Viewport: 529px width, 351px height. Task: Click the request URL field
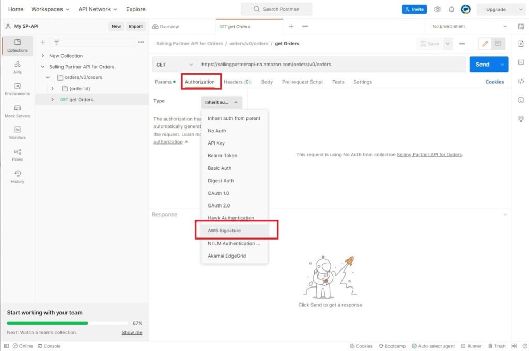click(332, 65)
